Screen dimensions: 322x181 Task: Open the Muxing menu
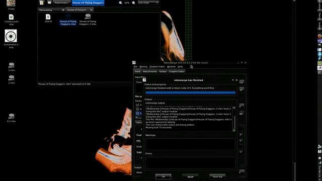pos(143,67)
